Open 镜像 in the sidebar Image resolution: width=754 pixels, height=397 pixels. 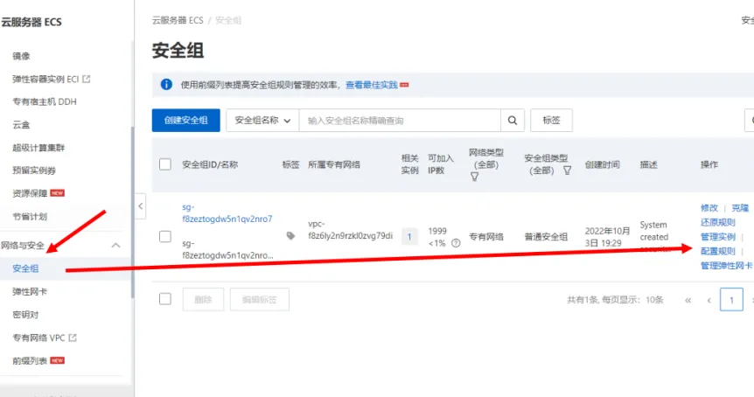pyautogui.click(x=21, y=56)
